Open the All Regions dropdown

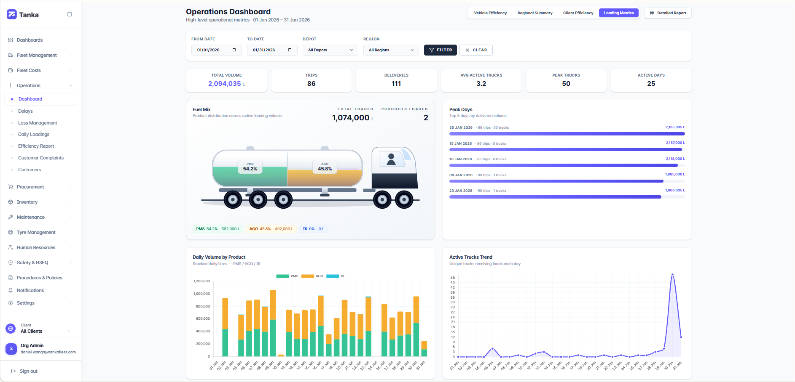390,50
